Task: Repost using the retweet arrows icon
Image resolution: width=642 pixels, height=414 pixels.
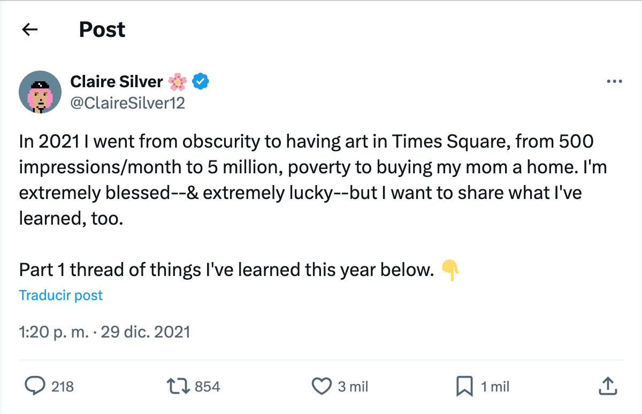Action: click(x=179, y=386)
